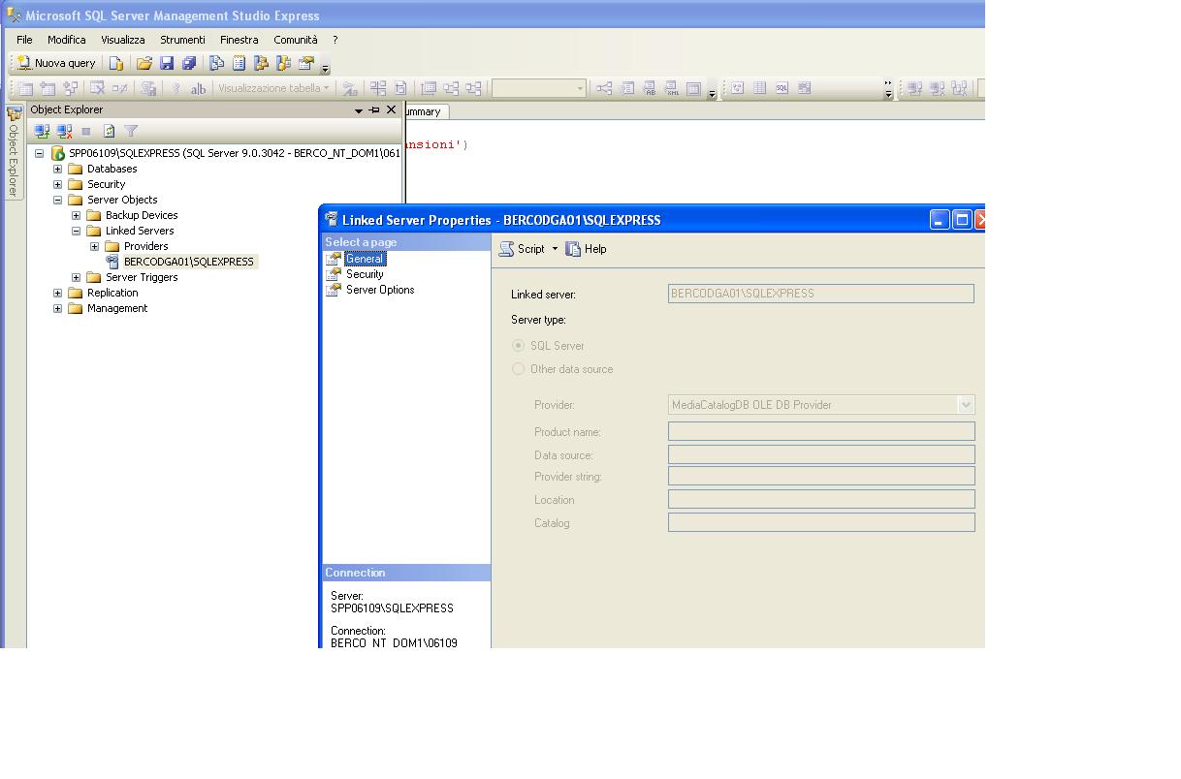1181x779 pixels.
Task: Select the Databases folder label
Action: (112, 169)
